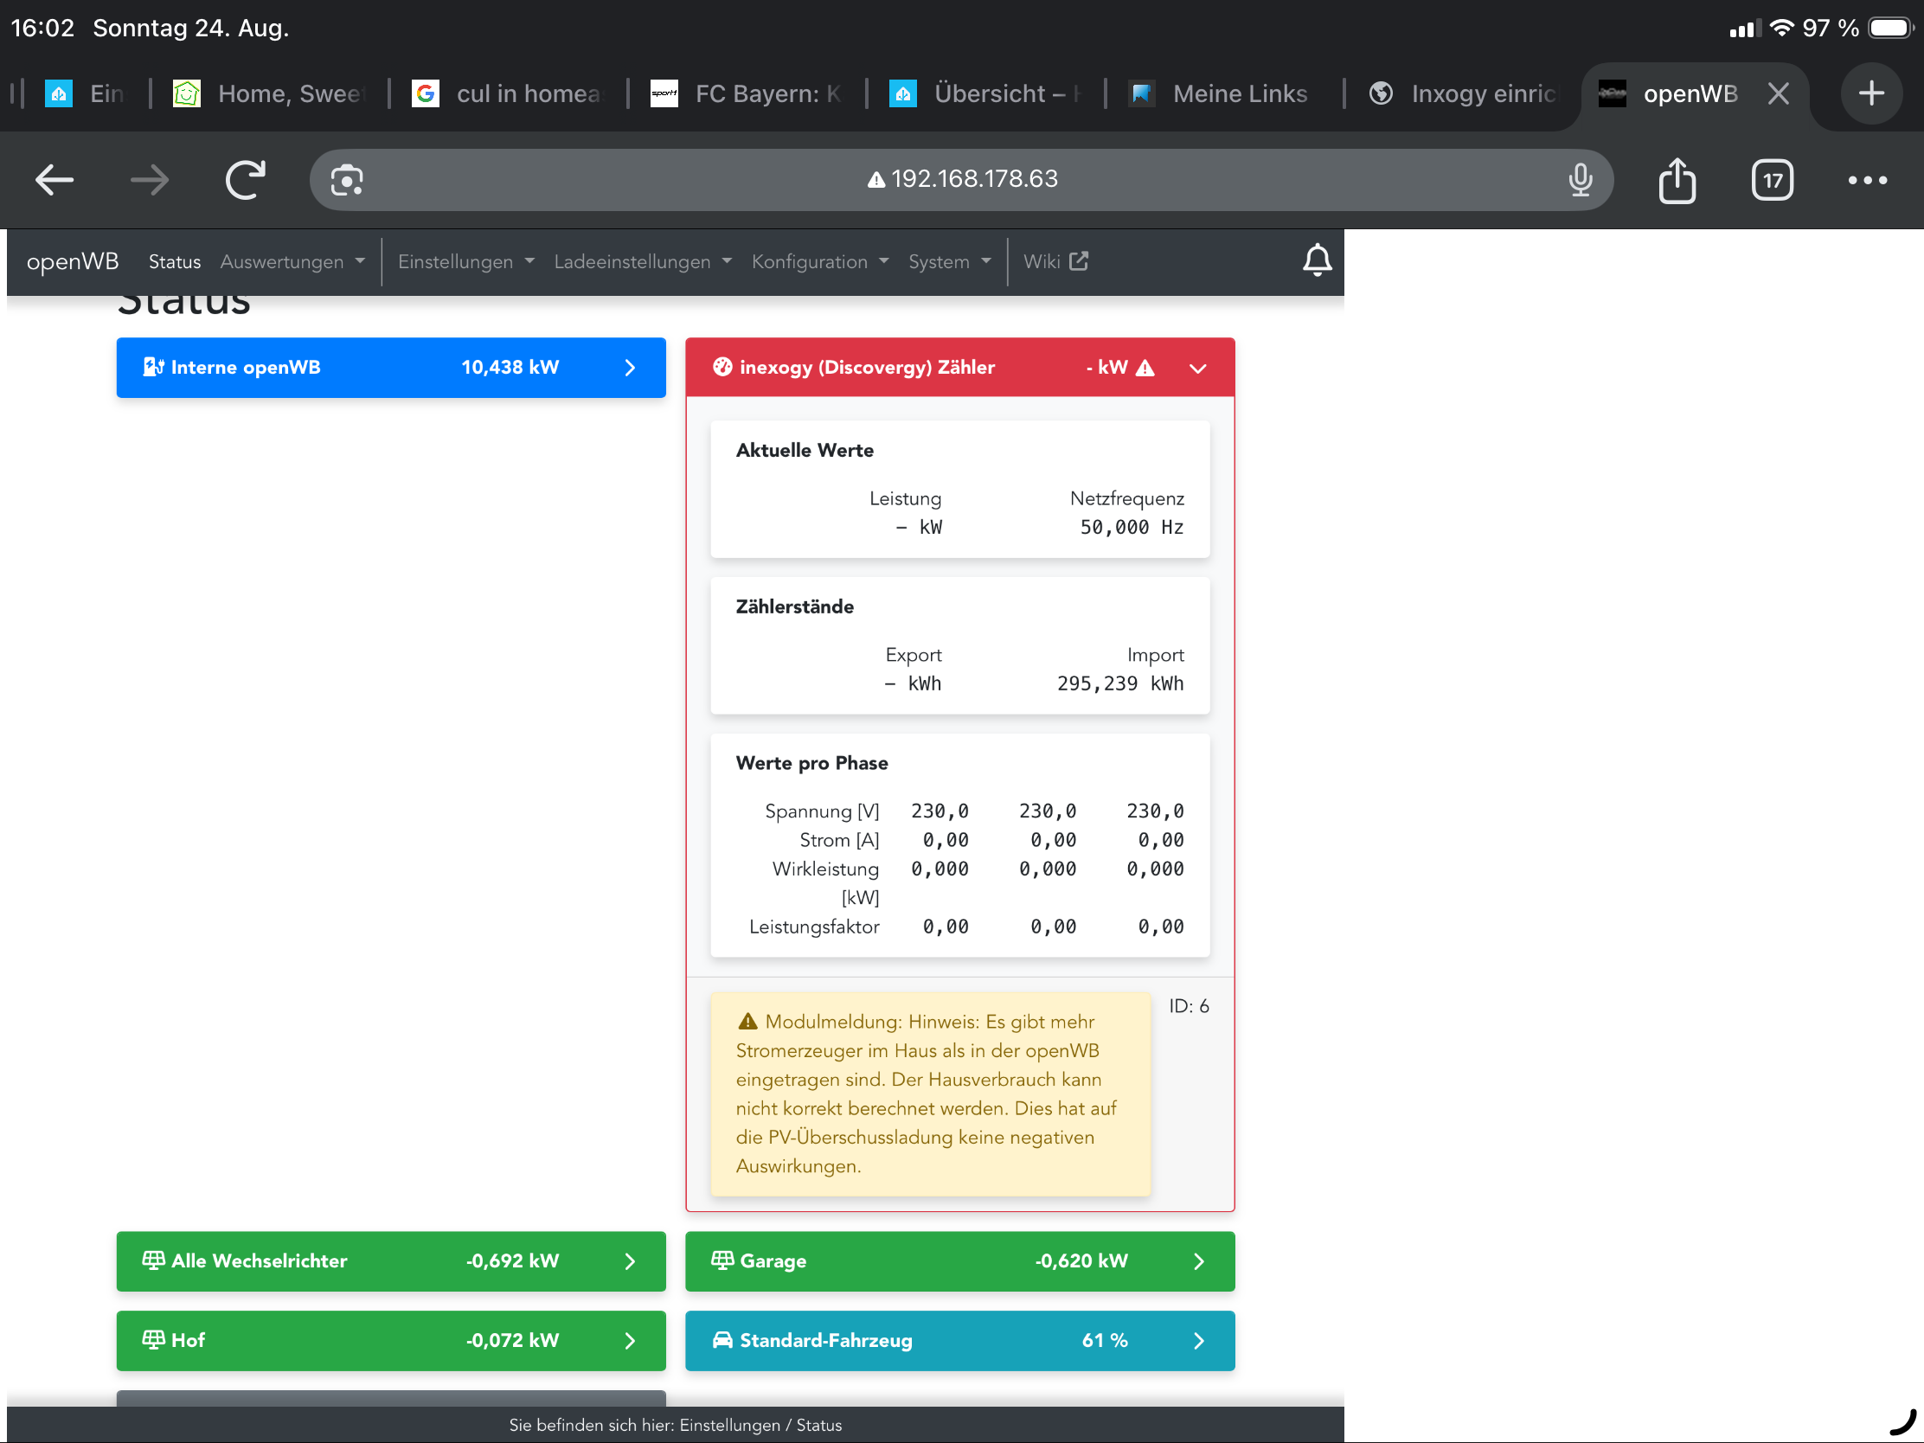
Task: Tap the camera lens search icon
Action: tap(346, 180)
